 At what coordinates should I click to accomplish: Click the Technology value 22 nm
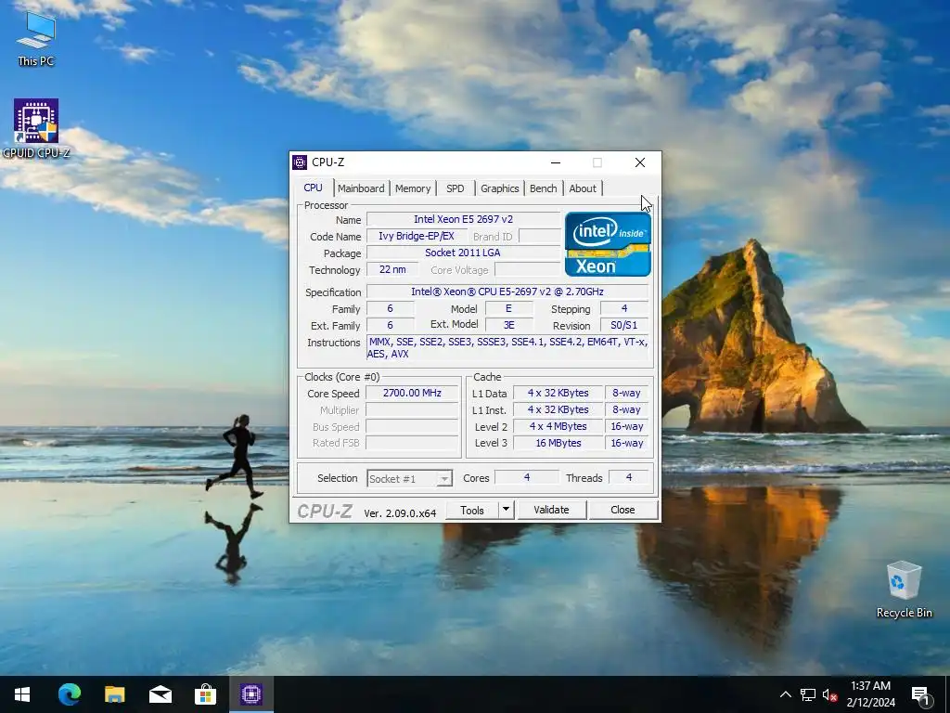[x=392, y=270]
